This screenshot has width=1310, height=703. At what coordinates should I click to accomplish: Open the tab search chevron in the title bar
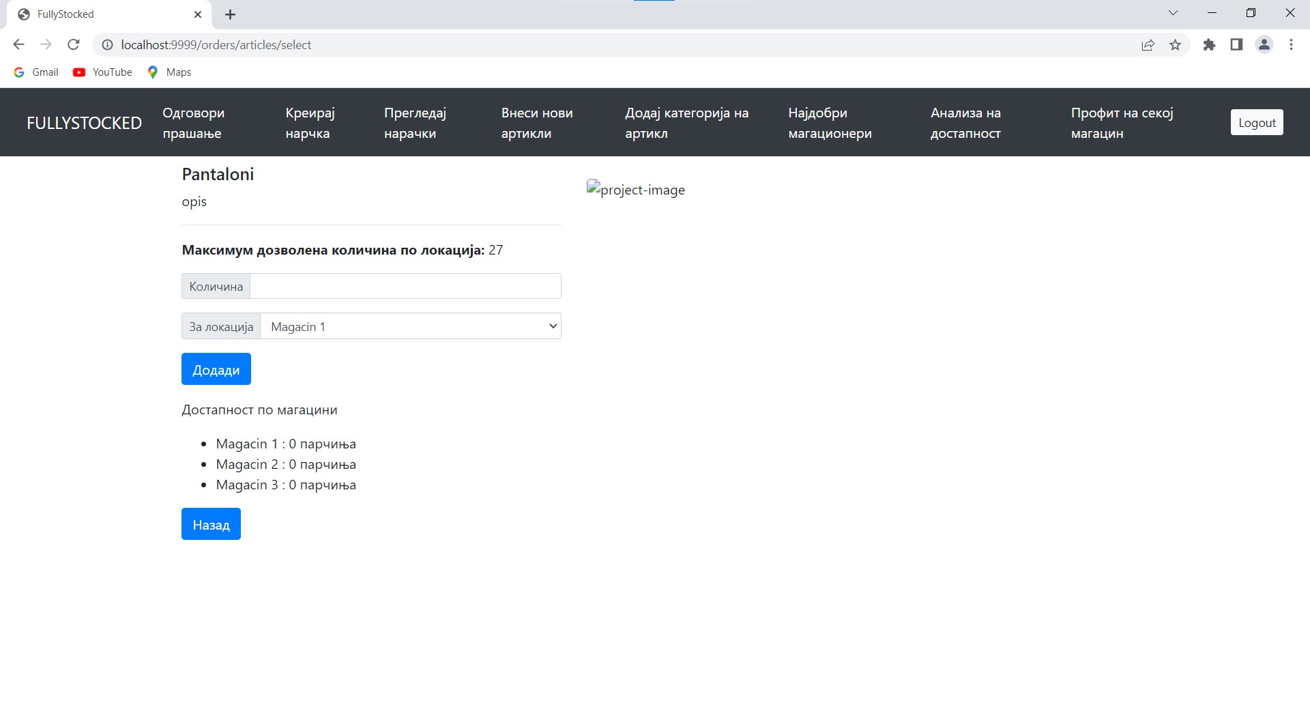pos(1173,13)
